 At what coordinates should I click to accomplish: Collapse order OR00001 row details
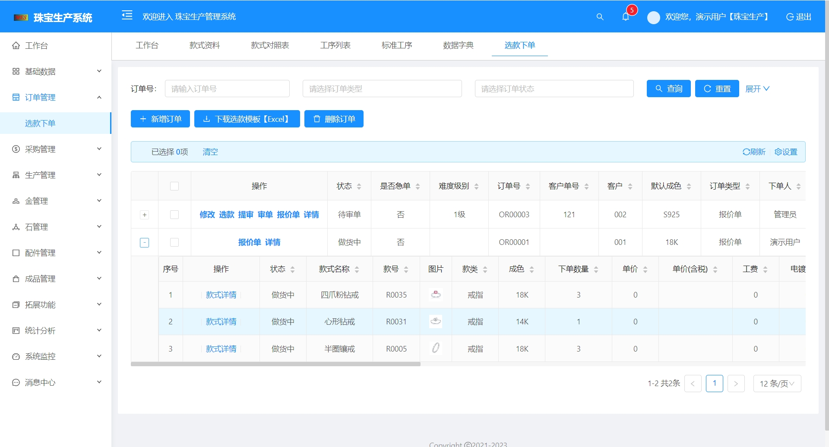145,242
